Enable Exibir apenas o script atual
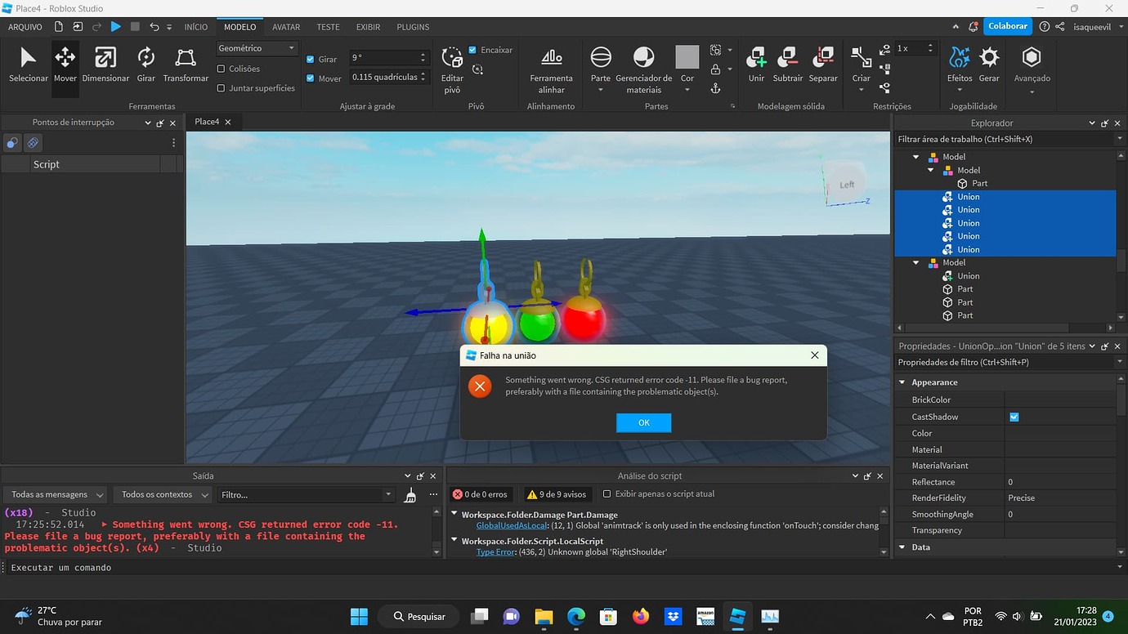This screenshot has height=634, width=1128. (x=607, y=494)
